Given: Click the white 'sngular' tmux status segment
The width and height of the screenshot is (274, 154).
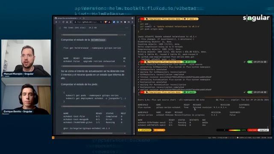Looking at the screenshot, I should [263, 130].
